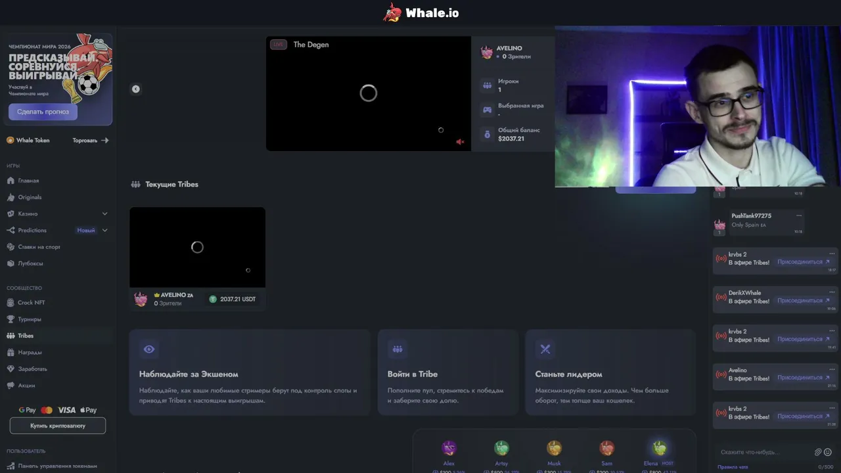The height and width of the screenshot is (473, 841).
Task: Go to Турниры in the sidebar
Action: tap(30, 319)
